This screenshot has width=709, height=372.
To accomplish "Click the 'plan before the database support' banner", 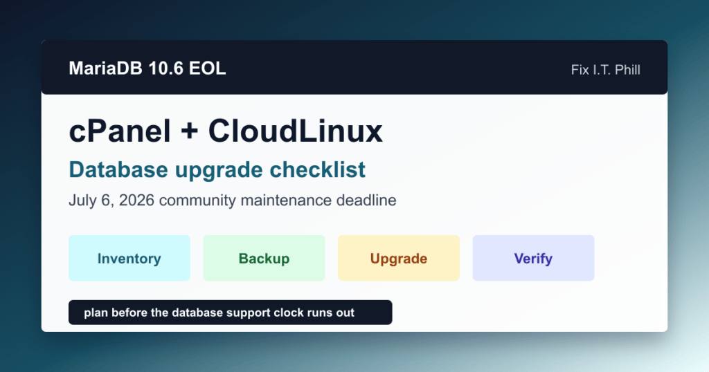I will tap(230, 313).
